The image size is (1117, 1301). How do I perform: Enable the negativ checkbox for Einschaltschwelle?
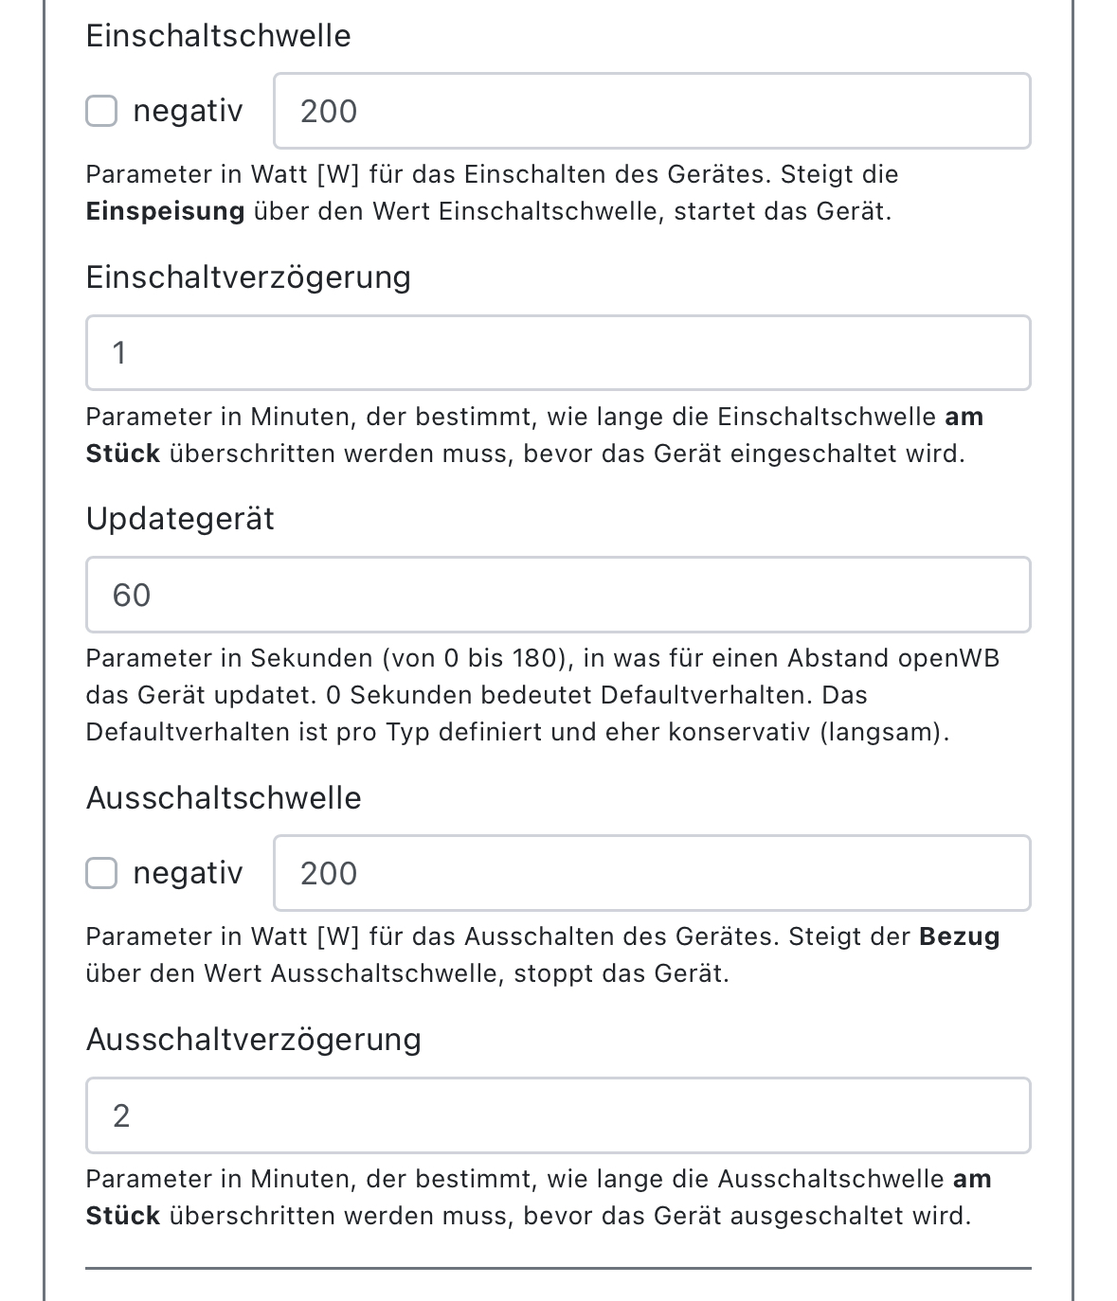pyautogui.click(x=101, y=111)
